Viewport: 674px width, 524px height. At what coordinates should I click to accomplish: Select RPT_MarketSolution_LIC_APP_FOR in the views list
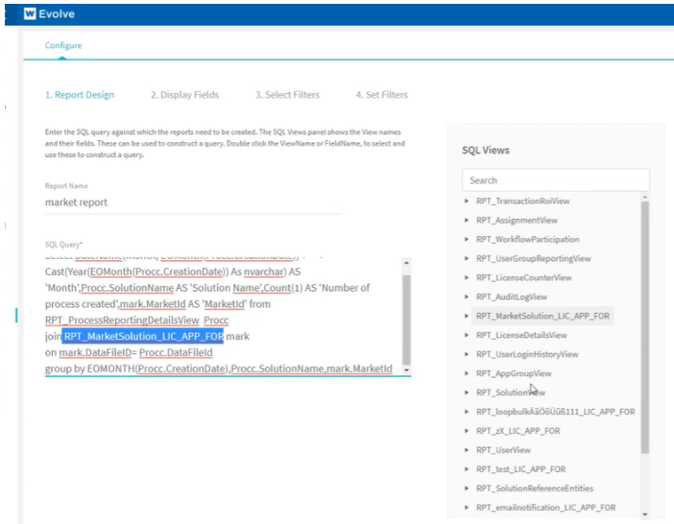pyautogui.click(x=542, y=316)
